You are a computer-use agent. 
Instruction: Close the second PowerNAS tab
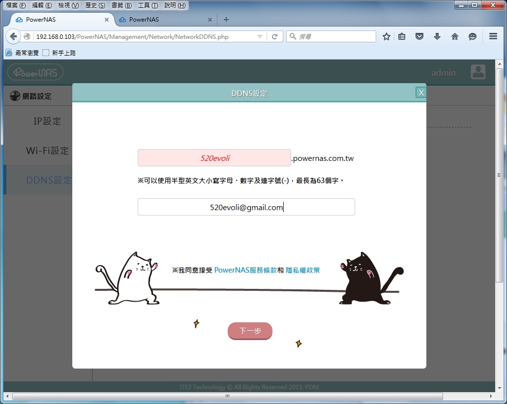(x=210, y=20)
